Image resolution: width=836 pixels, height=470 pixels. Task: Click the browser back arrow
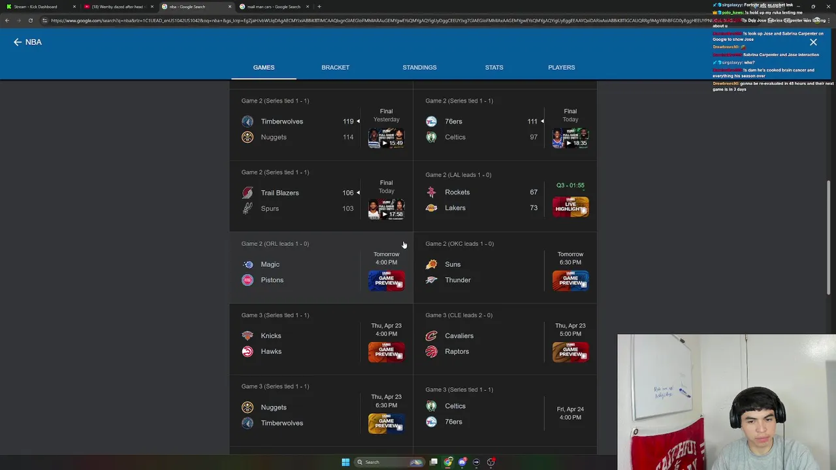7,20
